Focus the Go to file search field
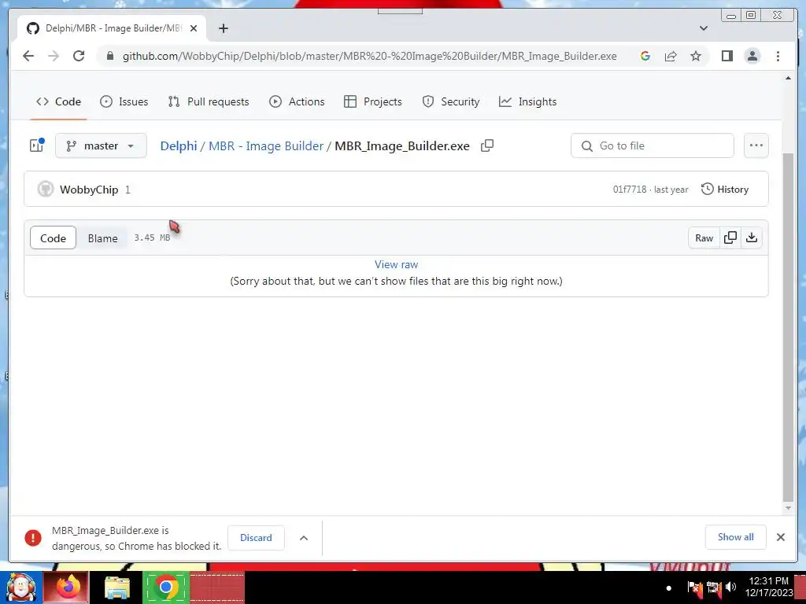 652,145
